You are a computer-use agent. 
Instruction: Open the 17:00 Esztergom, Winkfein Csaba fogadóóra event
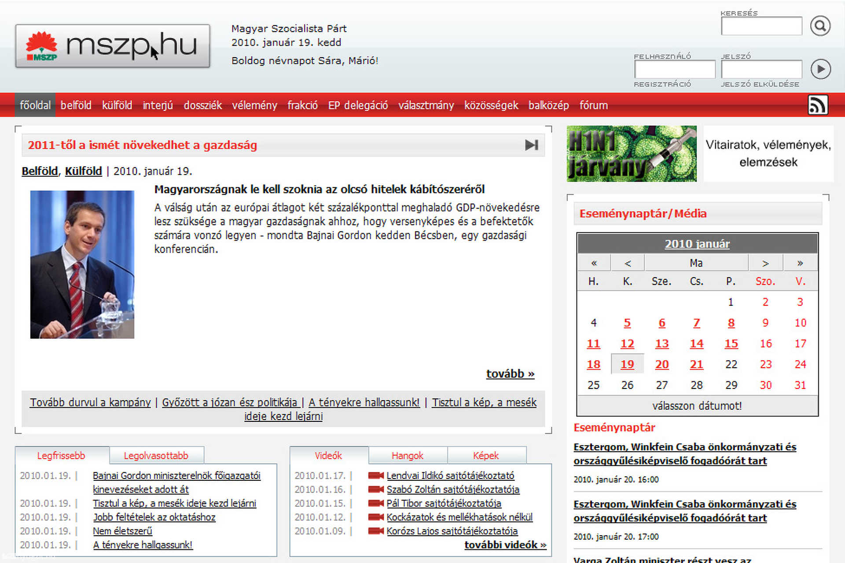point(685,511)
